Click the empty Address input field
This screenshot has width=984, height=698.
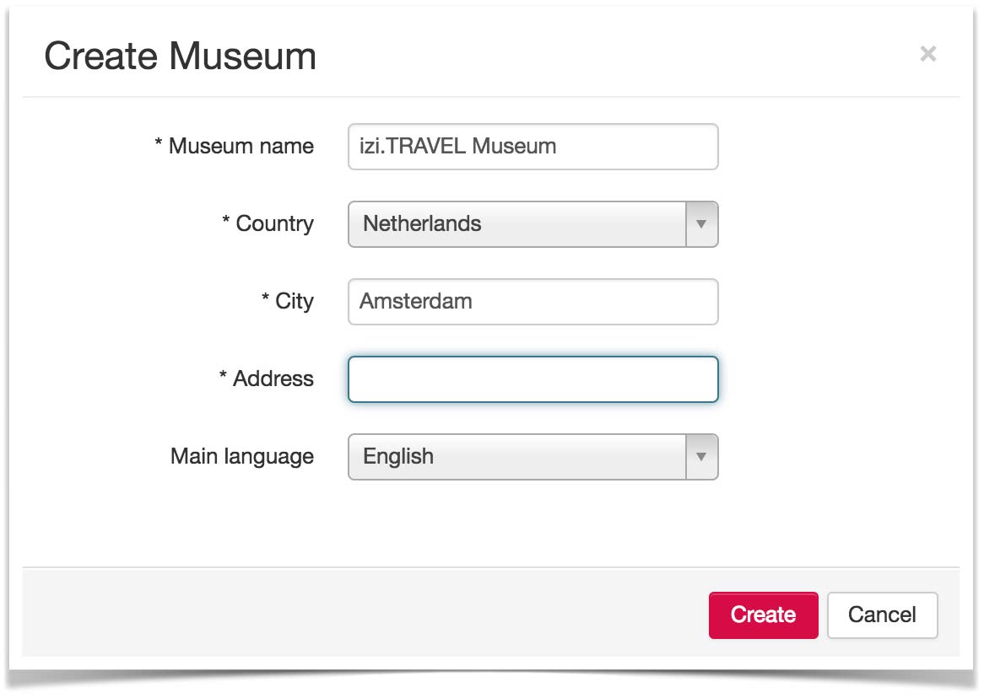[x=533, y=379]
